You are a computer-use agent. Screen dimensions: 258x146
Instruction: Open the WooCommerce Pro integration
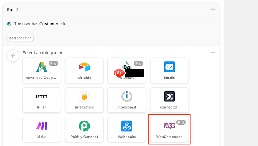click(x=169, y=129)
